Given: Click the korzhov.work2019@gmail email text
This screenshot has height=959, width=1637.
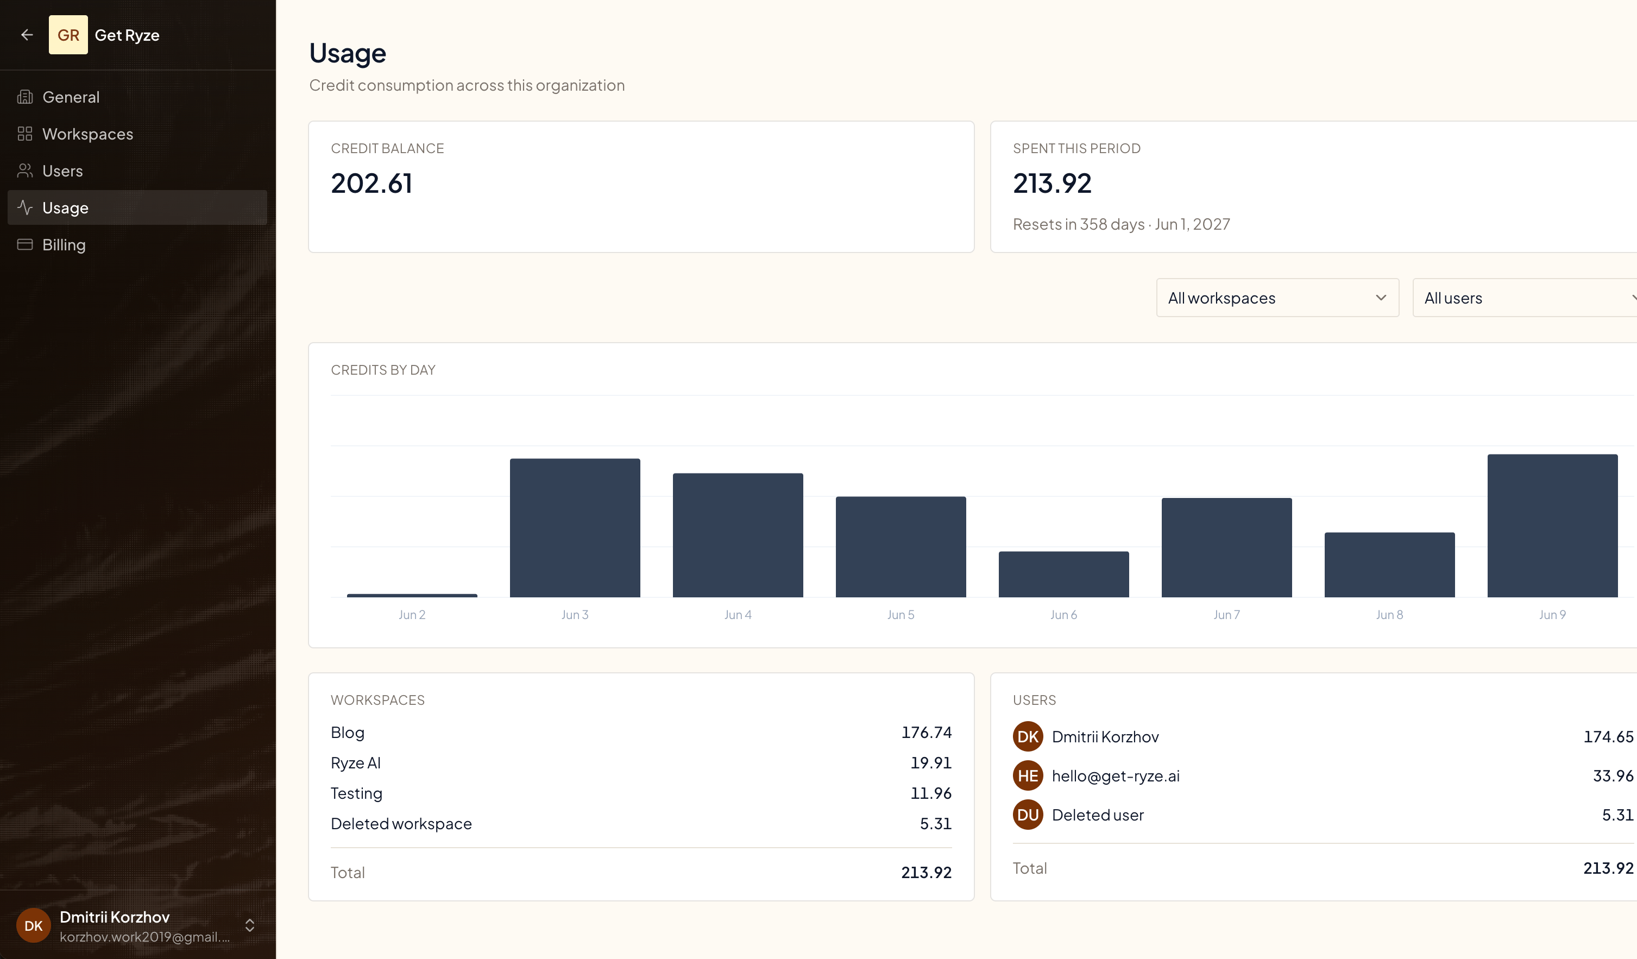Looking at the screenshot, I should (x=145, y=937).
